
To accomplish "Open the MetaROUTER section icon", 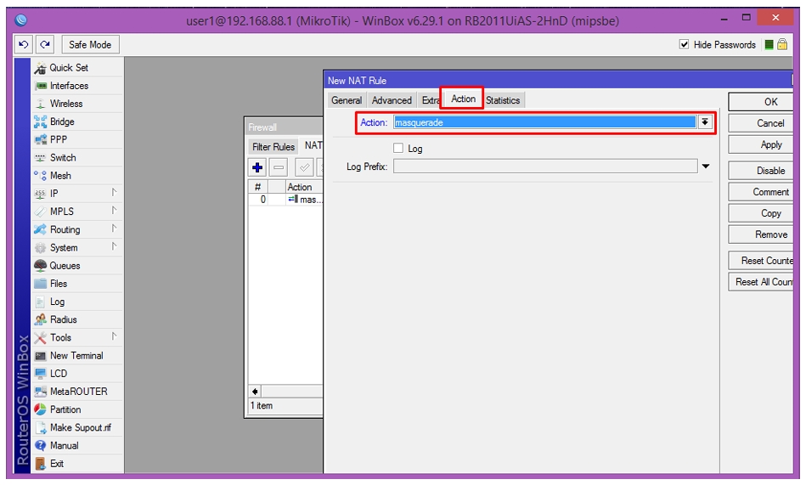I will [41, 392].
